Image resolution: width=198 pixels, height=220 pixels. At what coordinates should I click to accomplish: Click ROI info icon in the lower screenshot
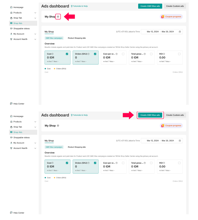[164, 163]
